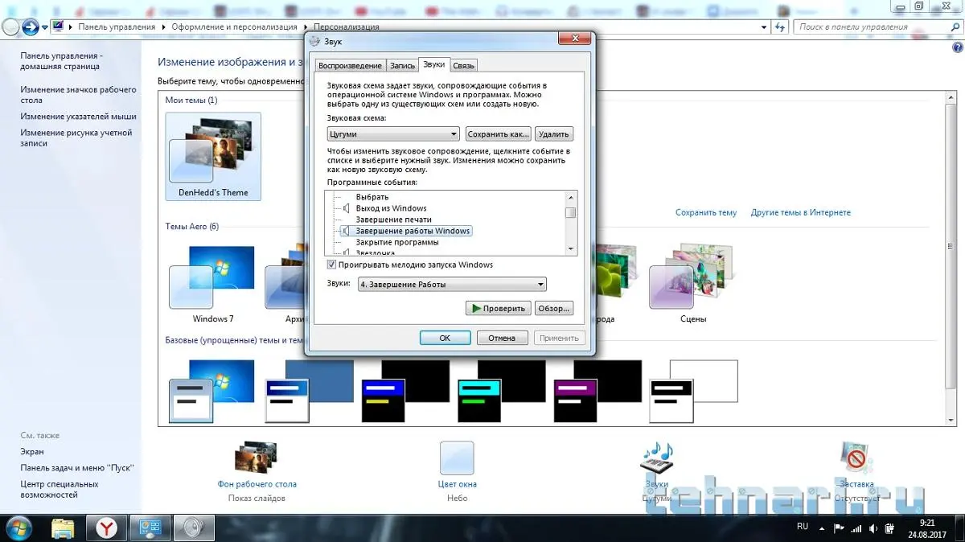
Task: Select Завершение печати event
Action: (394, 220)
